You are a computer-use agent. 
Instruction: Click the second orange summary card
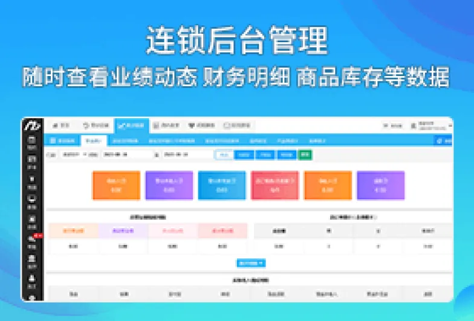tap(328, 185)
